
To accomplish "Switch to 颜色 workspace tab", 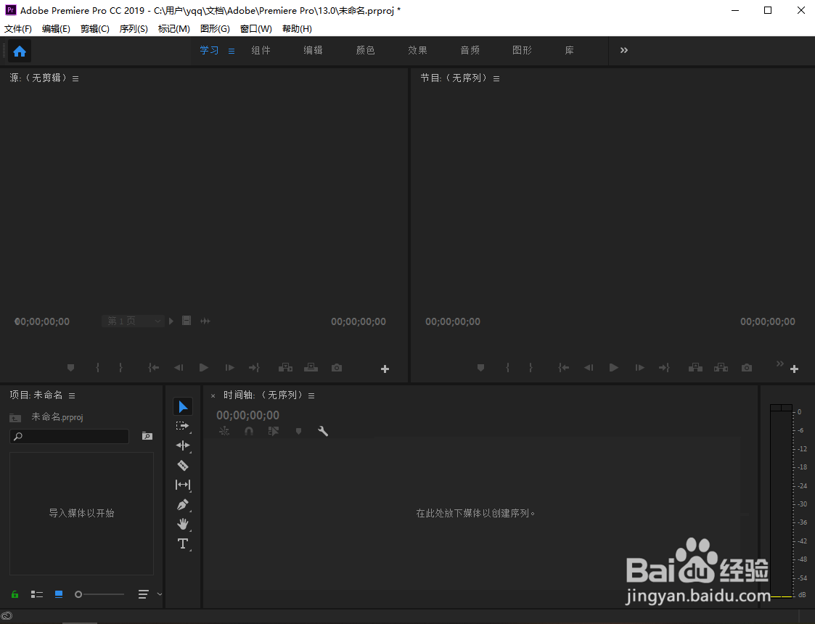I will pyautogui.click(x=365, y=50).
